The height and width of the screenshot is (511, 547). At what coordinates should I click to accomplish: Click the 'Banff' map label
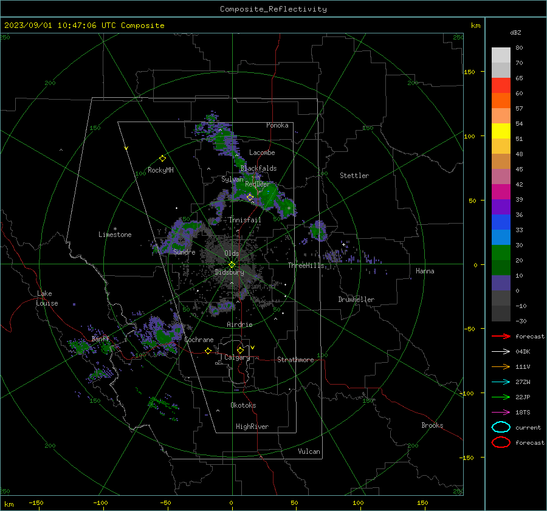coord(100,338)
